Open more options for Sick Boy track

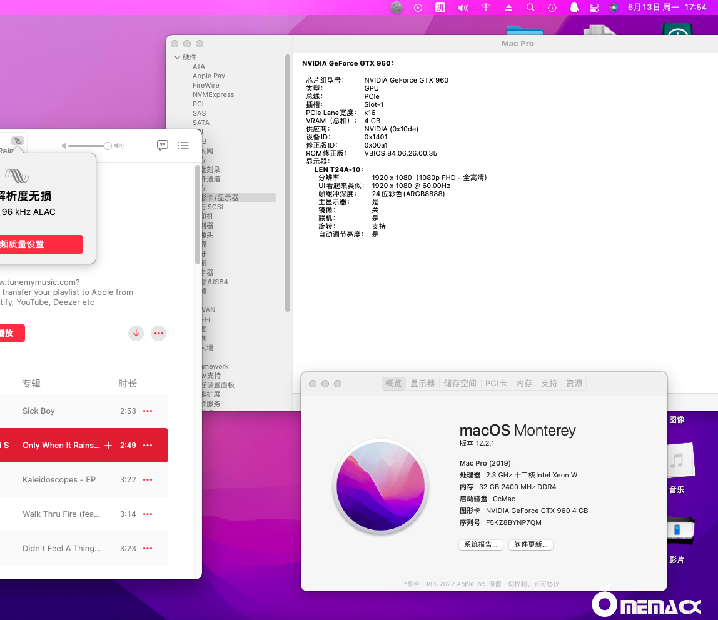tap(148, 411)
